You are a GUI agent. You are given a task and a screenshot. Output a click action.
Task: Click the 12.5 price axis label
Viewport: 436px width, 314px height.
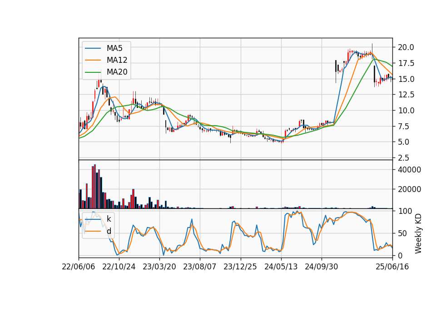tap(406, 95)
